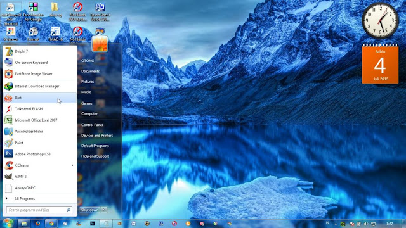Click the analog clock desktop gadget

[380, 20]
